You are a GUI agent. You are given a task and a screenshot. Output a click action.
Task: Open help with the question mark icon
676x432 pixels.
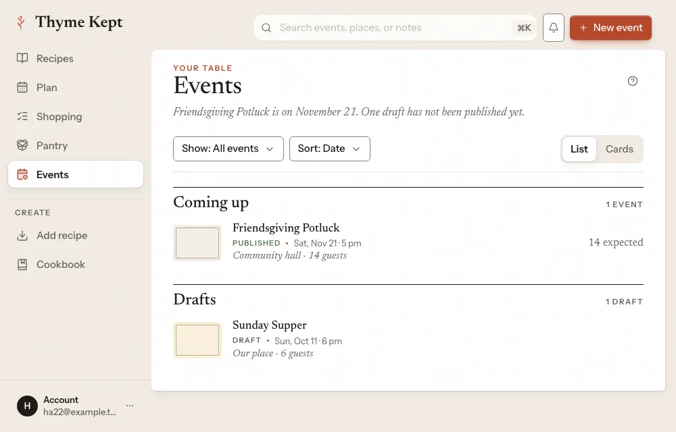click(x=633, y=81)
